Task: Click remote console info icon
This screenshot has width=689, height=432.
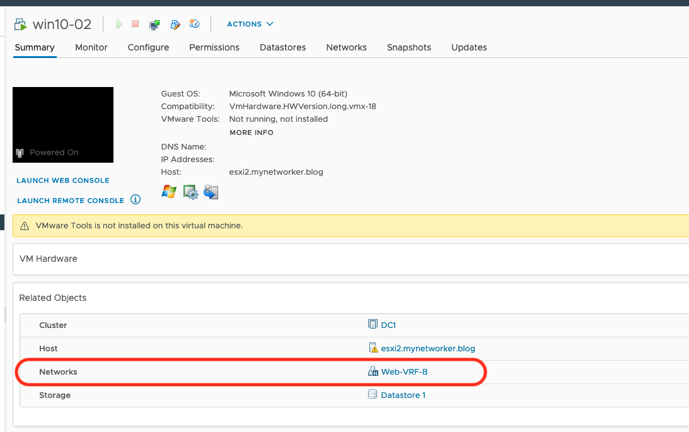Action: point(136,200)
